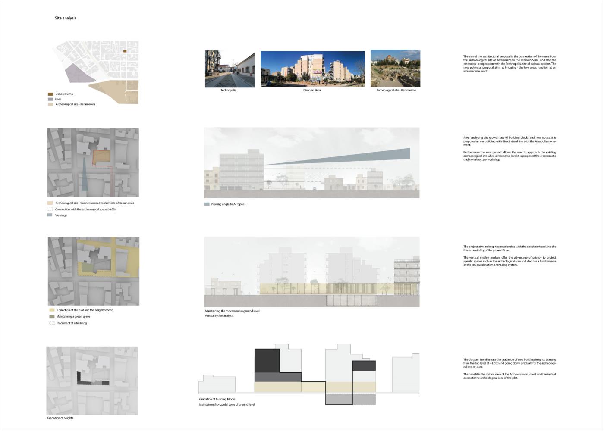Select the Dimosio Sima panoramic photo

312,69
